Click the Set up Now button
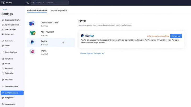Image resolution: width=191 pixels, height=107 pixels. pyautogui.click(x=176, y=36)
